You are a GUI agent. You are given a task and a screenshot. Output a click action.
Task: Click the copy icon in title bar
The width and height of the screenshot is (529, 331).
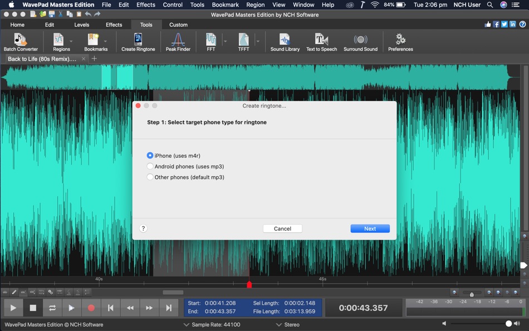70,14
